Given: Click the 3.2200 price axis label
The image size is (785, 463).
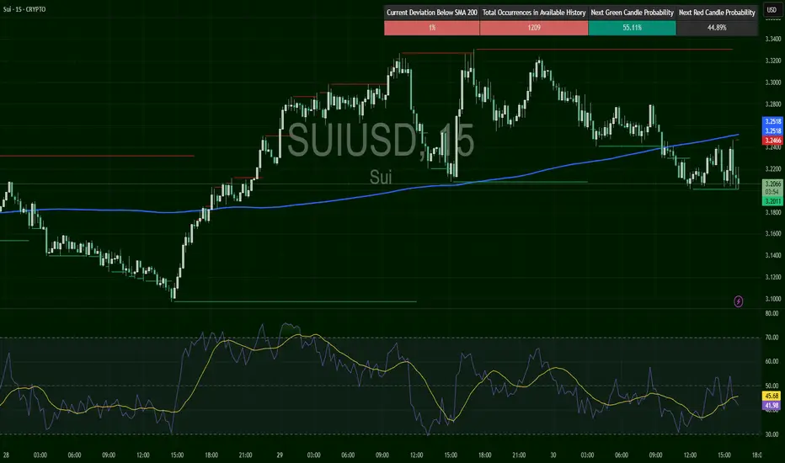Looking at the screenshot, I should coord(773,168).
